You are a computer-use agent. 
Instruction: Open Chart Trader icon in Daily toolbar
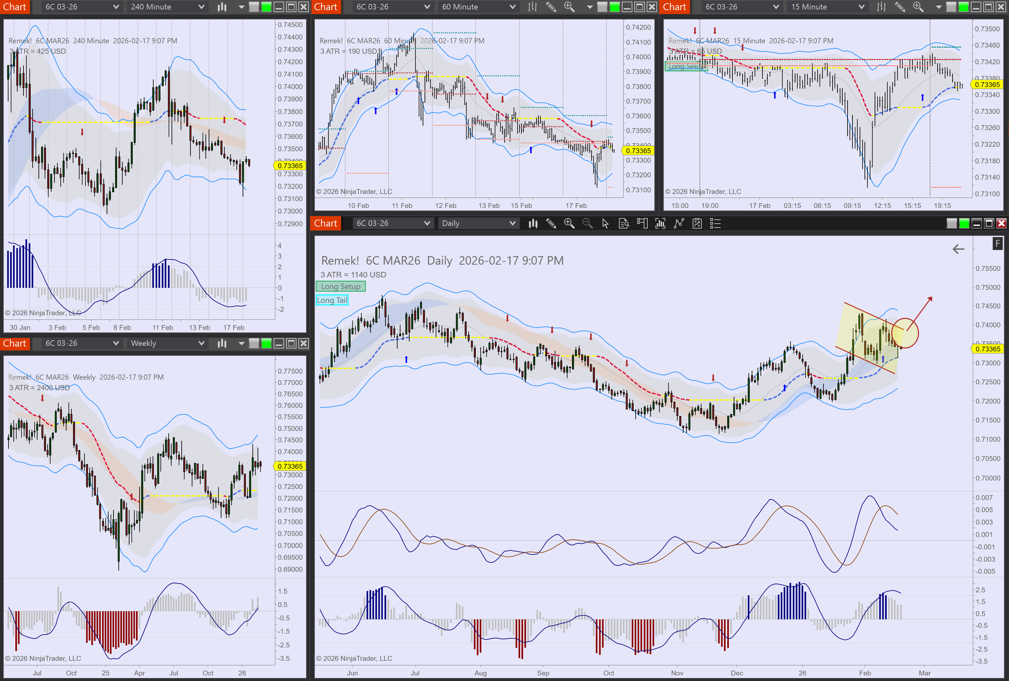click(642, 224)
